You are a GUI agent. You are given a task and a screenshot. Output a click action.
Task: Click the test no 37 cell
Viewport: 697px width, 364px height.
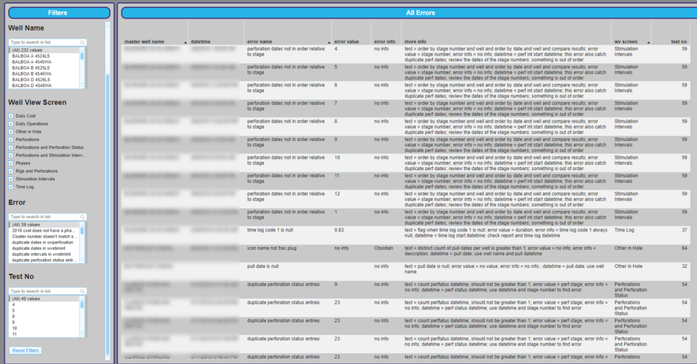pyautogui.click(x=684, y=230)
